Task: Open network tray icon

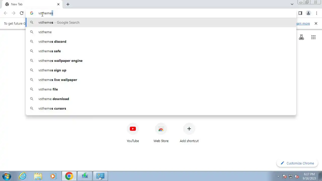Action: click(x=291, y=176)
